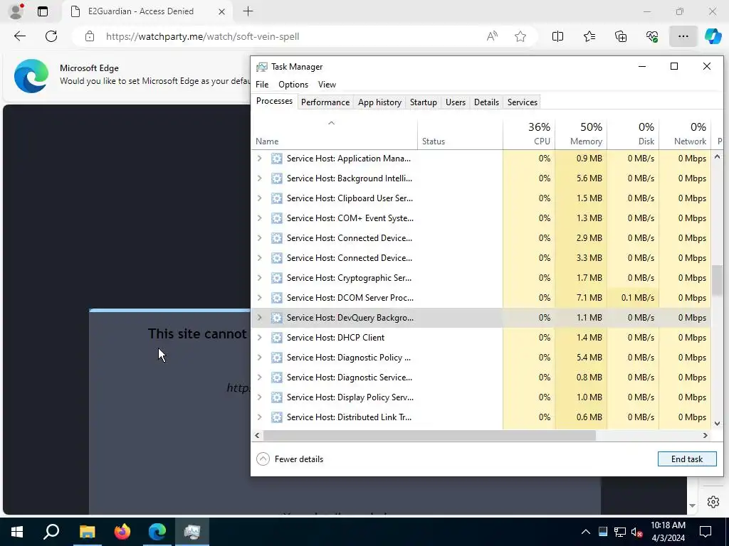Switch to the Users tab

[455, 102]
